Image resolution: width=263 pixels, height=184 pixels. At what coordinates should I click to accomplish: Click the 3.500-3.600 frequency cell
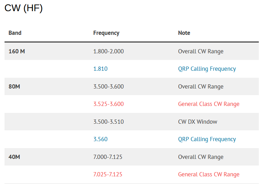coord(108,86)
